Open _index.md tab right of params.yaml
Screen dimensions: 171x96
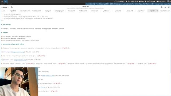pyautogui.click(x=106, y=11)
